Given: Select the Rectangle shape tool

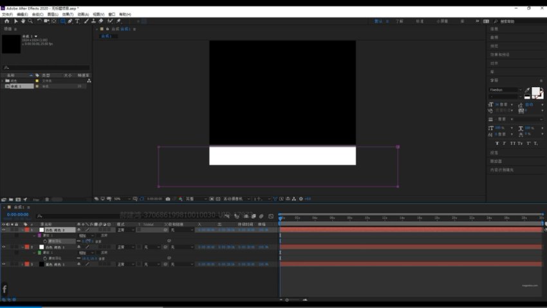Looking at the screenshot, I should click(63, 21).
